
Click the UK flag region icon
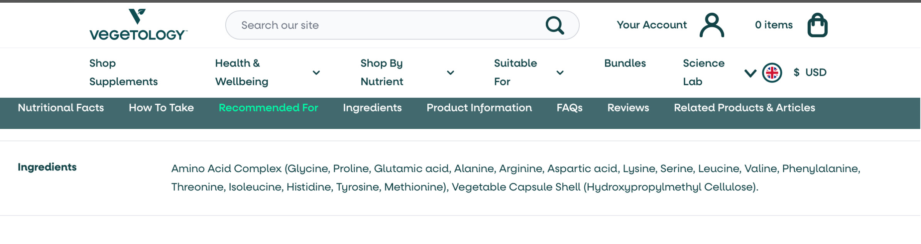[x=772, y=73]
